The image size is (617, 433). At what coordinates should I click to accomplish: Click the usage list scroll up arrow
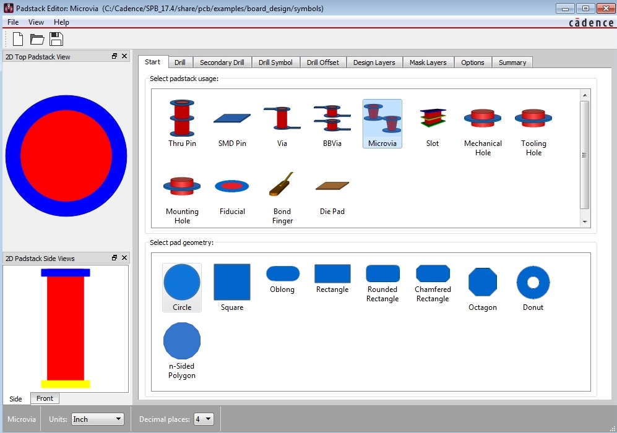(x=585, y=95)
